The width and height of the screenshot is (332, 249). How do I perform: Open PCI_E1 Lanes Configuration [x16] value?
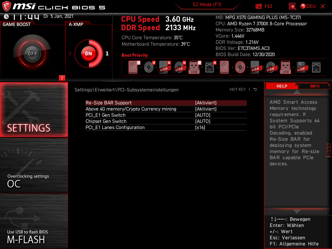(x=200, y=127)
